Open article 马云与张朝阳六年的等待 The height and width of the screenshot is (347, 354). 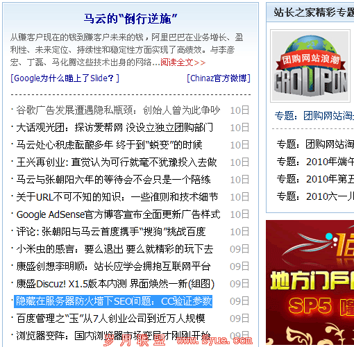pos(113,180)
